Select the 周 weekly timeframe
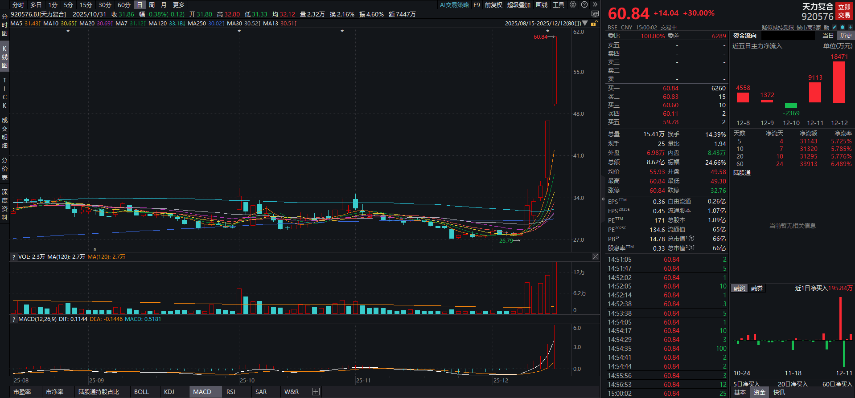This screenshot has height=398, width=855. [152, 5]
